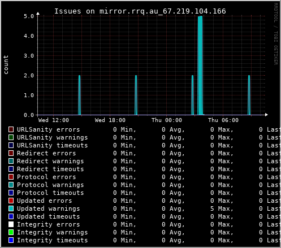Click the Thu 00:00 time axis label
281x248 pixels.
(x=167, y=120)
